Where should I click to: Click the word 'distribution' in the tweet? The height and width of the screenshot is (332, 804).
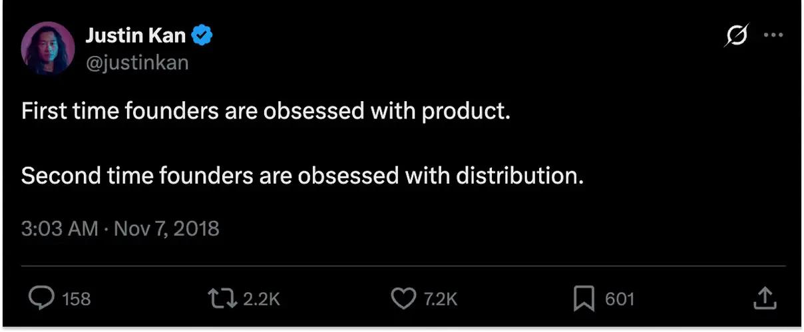coord(514,176)
